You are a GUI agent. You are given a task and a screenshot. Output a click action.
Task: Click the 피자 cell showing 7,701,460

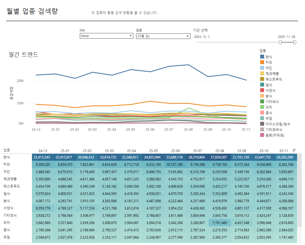point(219,223)
